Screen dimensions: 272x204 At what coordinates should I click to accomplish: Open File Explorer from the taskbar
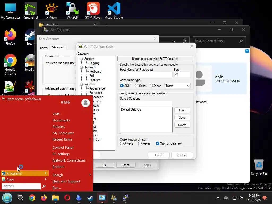pyautogui.click(x=56, y=198)
